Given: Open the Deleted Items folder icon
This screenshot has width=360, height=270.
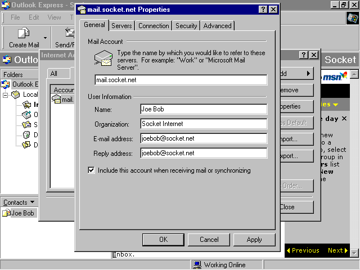Looking at the screenshot, I should pyautogui.click(x=26, y=135).
